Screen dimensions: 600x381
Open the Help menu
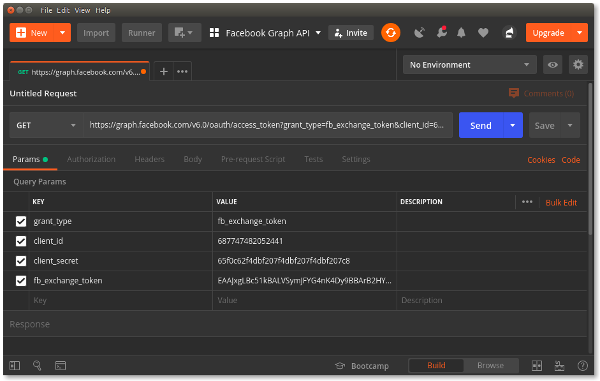coord(103,10)
